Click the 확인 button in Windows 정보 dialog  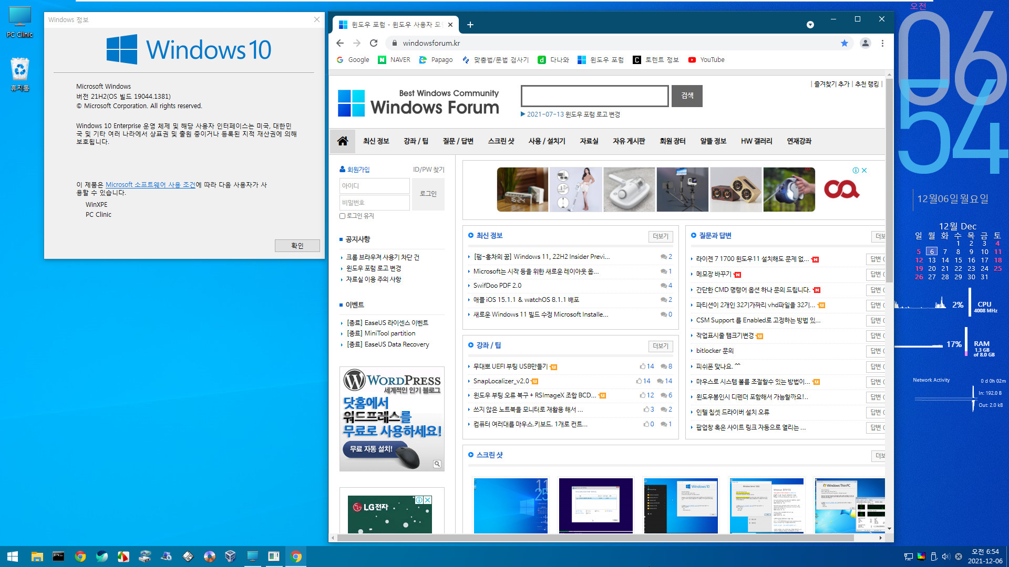(297, 246)
